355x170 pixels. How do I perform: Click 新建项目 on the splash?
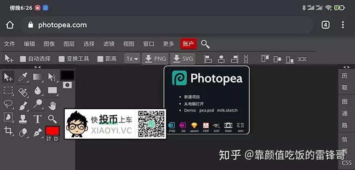[192, 97]
